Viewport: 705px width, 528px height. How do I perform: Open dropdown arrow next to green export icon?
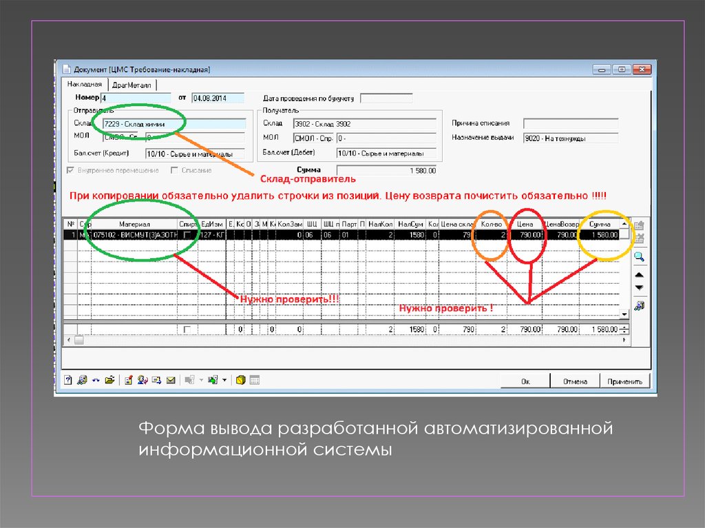(224, 380)
